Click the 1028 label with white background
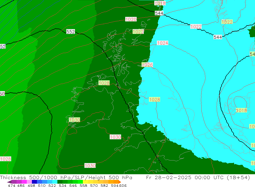 pyautogui.click(x=6, y=159)
